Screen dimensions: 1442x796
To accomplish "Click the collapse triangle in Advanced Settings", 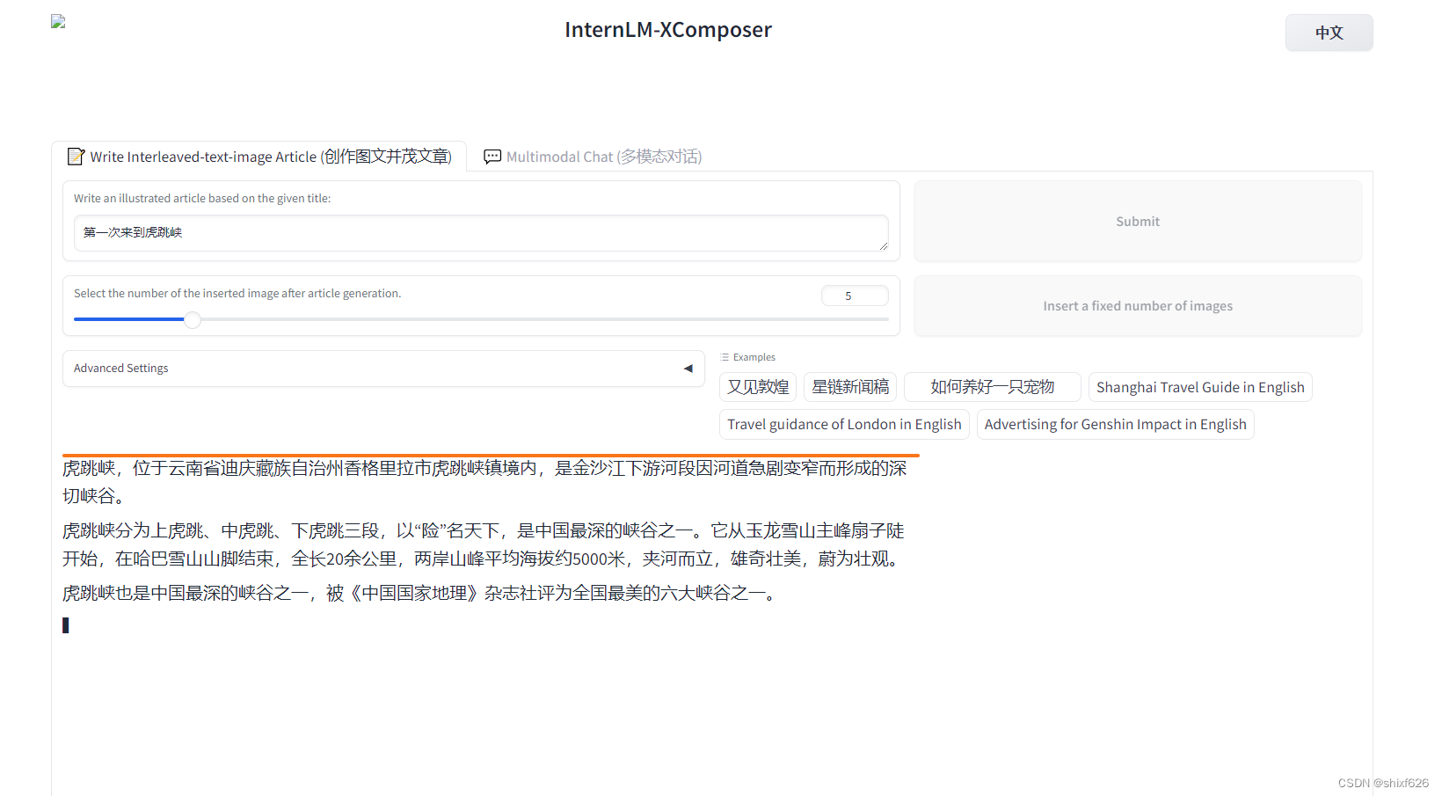I will [688, 368].
